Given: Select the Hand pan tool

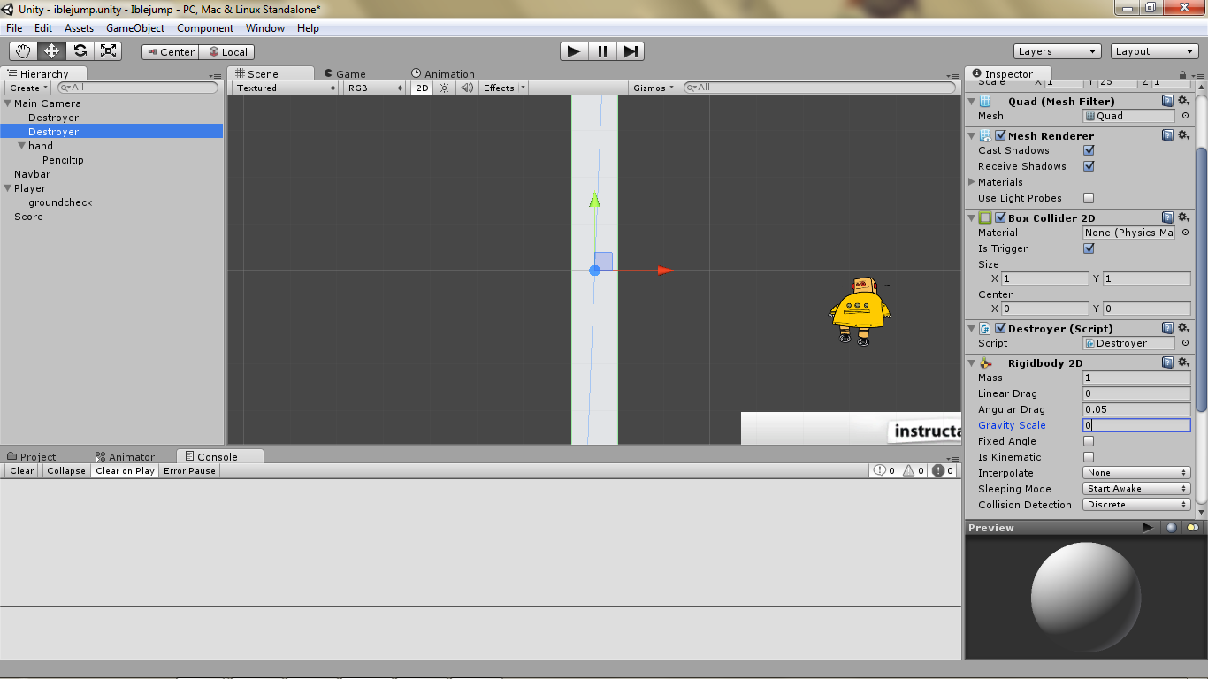Looking at the screenshot, I should (23, 51).
